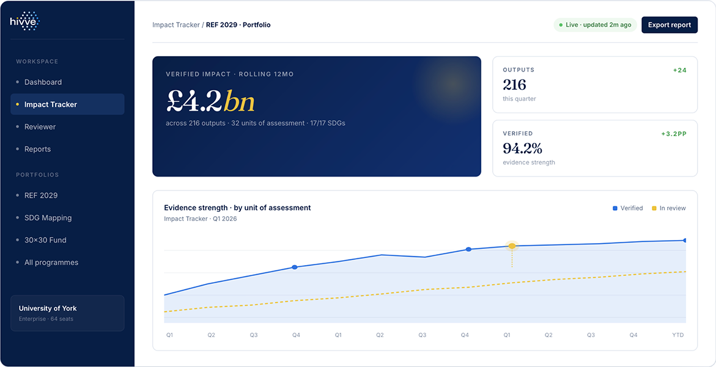The image size is (716, 367).
Task: Click the hivve logo icon
Action: click(x=25, y=21)
